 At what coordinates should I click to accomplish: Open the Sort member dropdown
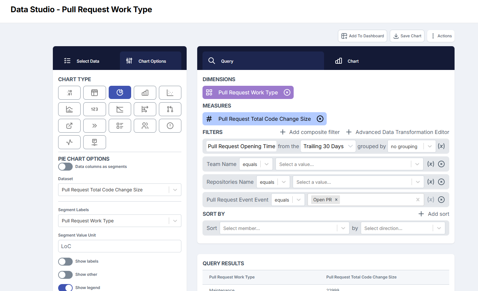(x=284, y=228)
